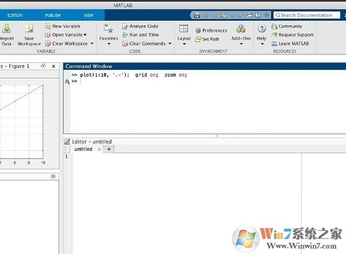The image size is (346, 254).
Task: Close the untitled editor tab
Action: click(99, 149)
